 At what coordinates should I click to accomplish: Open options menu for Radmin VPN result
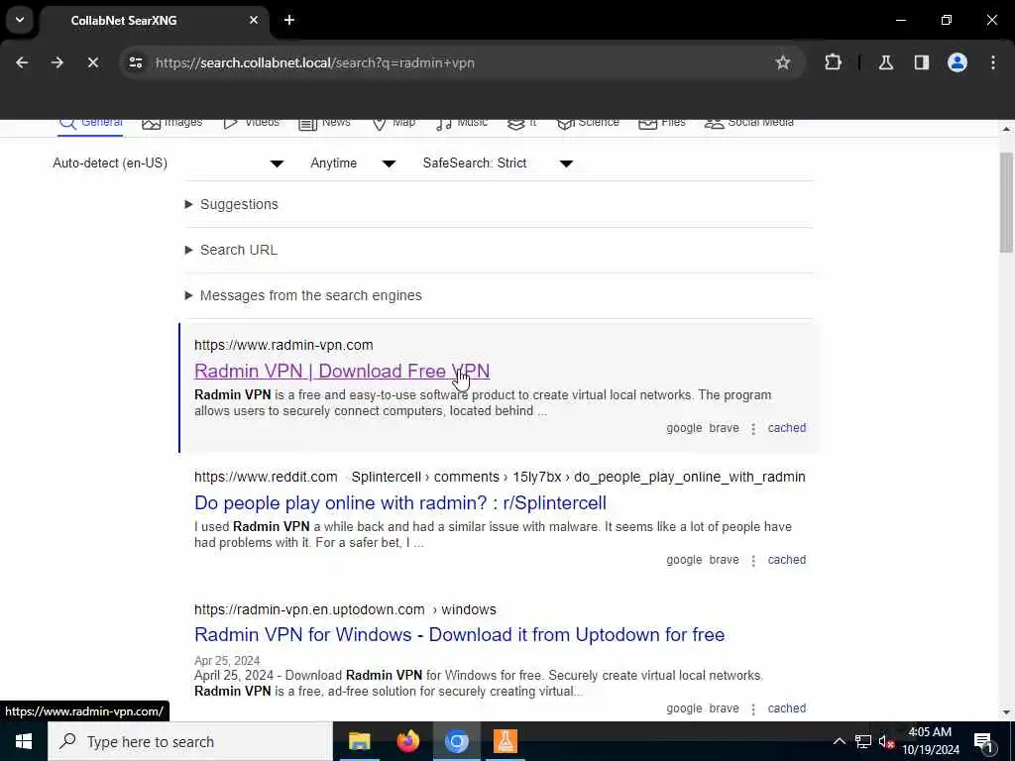[753, 428]
